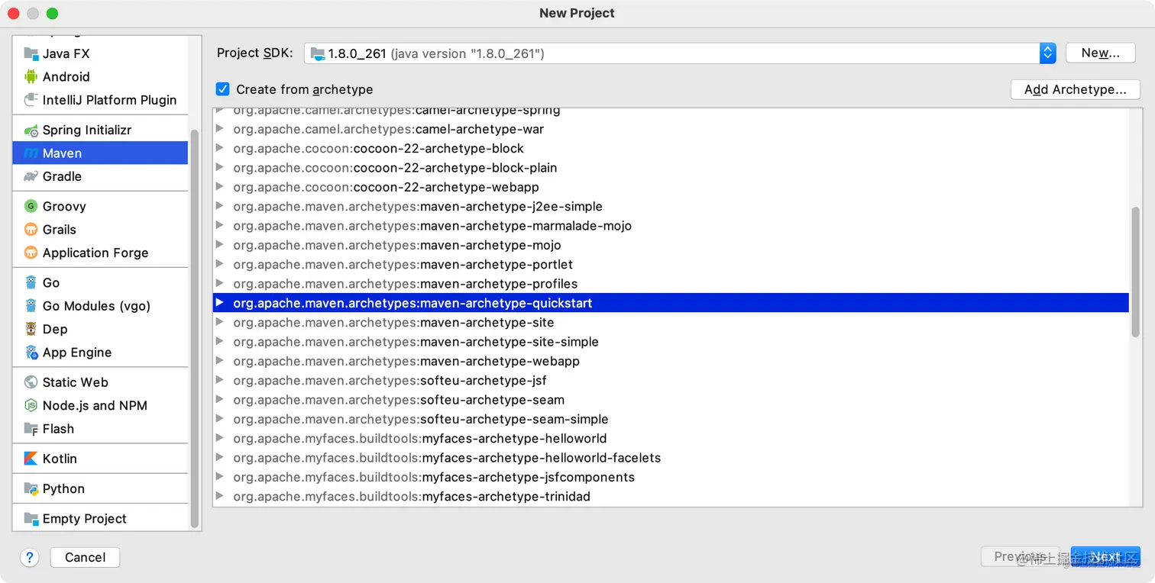
Task: Select myfaces-archetype-jsfcomponents in the list
Action: click(670, 477)
